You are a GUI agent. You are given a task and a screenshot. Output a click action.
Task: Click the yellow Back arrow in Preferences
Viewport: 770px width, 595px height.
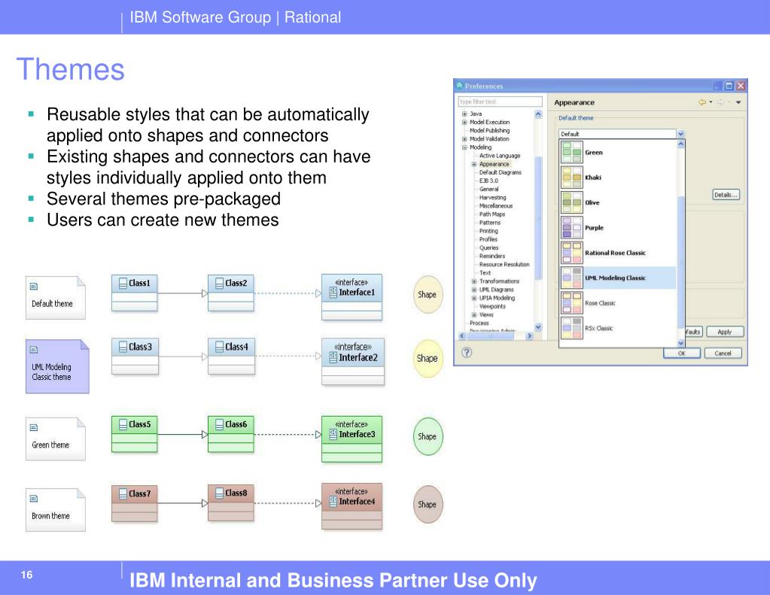[x=702, y=102]
